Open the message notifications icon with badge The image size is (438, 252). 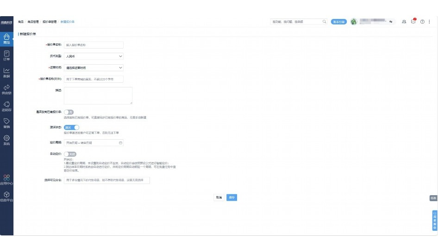pos(413,22)
